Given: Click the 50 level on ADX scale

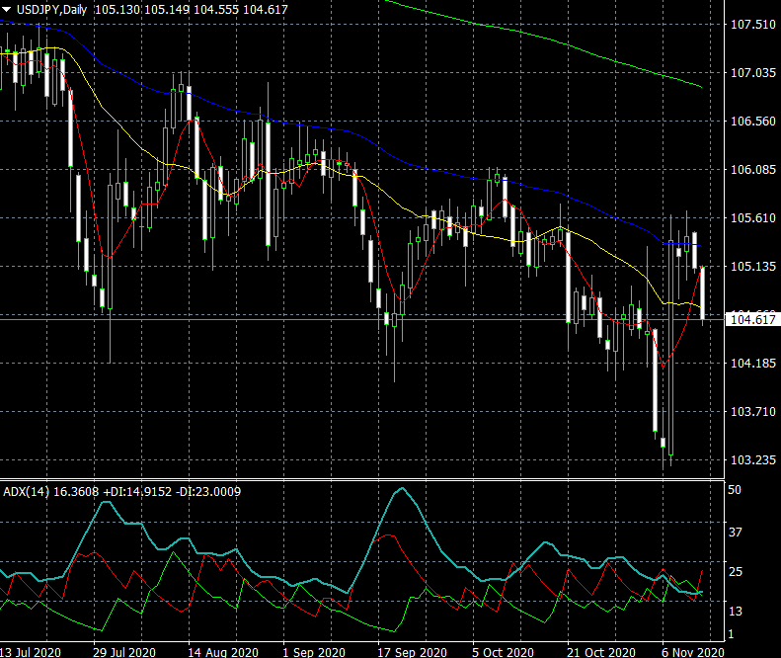Looking at the screenshot, I should click(735, 490).
